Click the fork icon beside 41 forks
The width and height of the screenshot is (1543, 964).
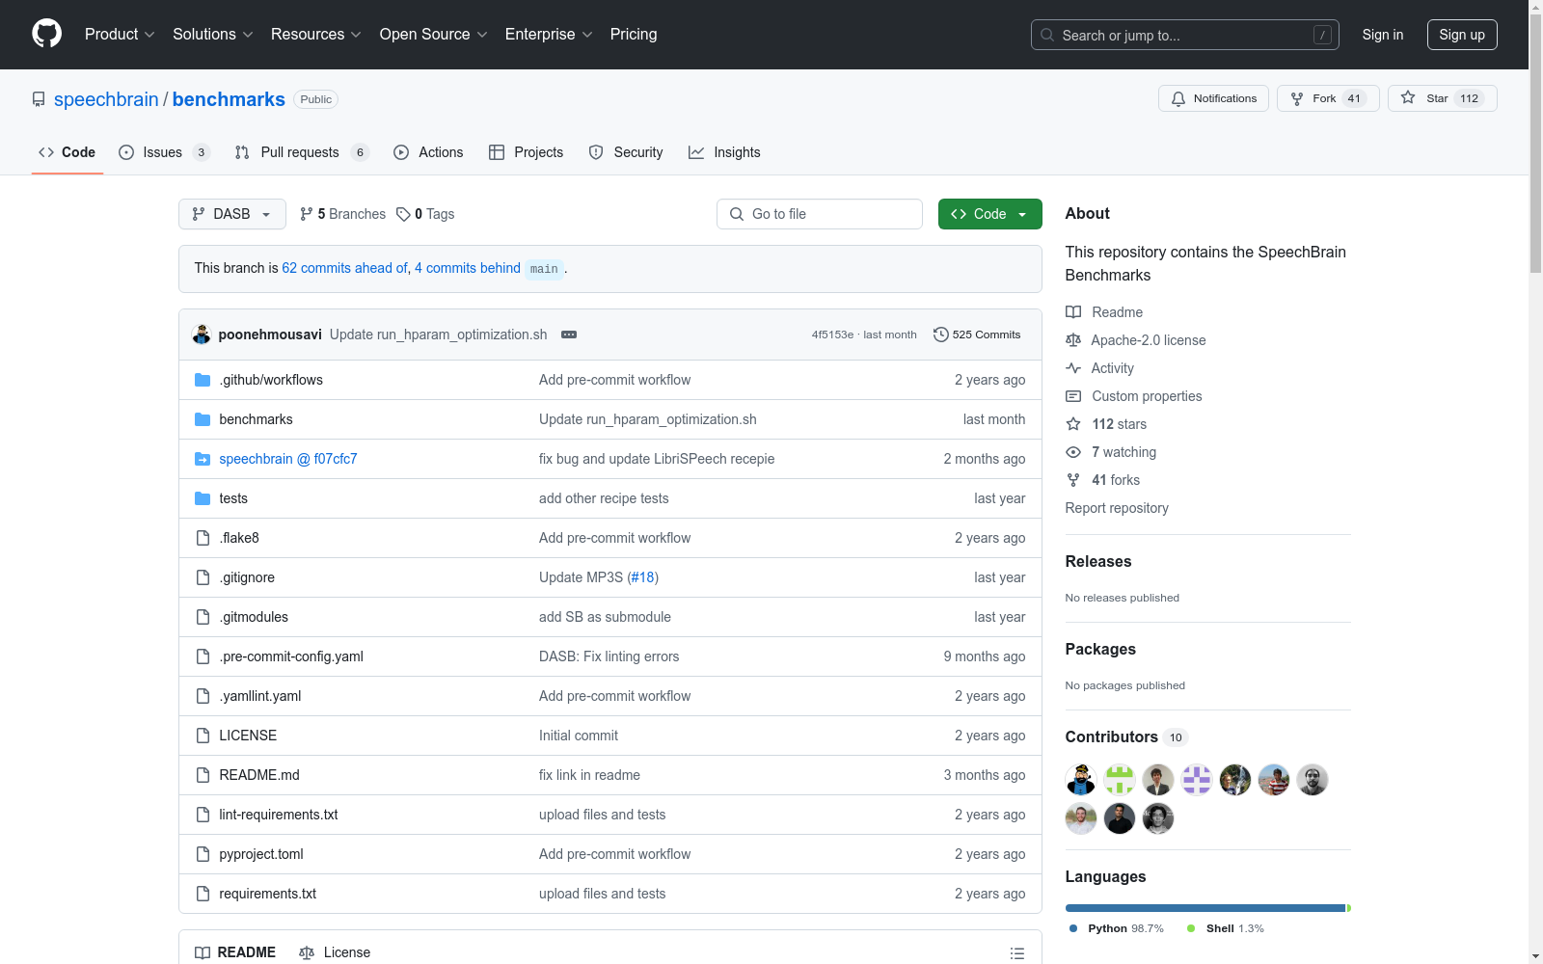click(x=1073, y=480)
